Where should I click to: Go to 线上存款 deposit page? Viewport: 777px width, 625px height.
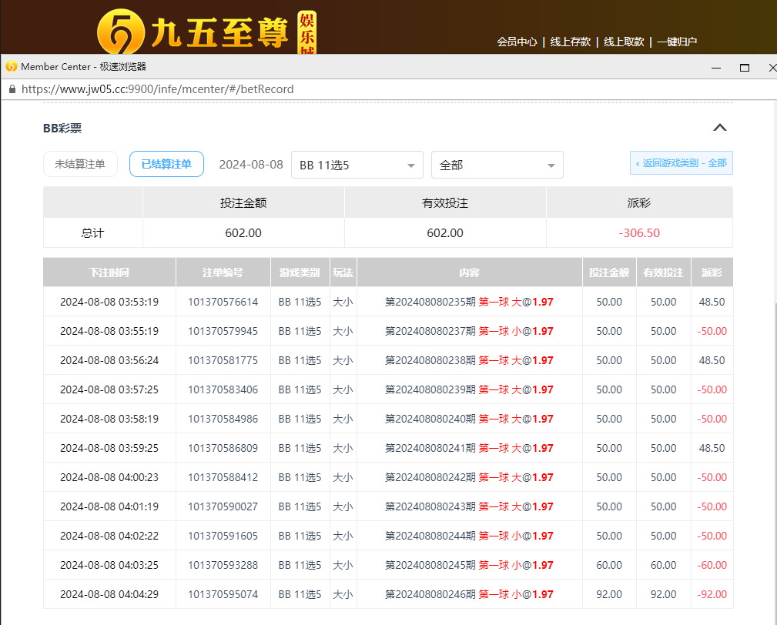(x=570, y=42)
